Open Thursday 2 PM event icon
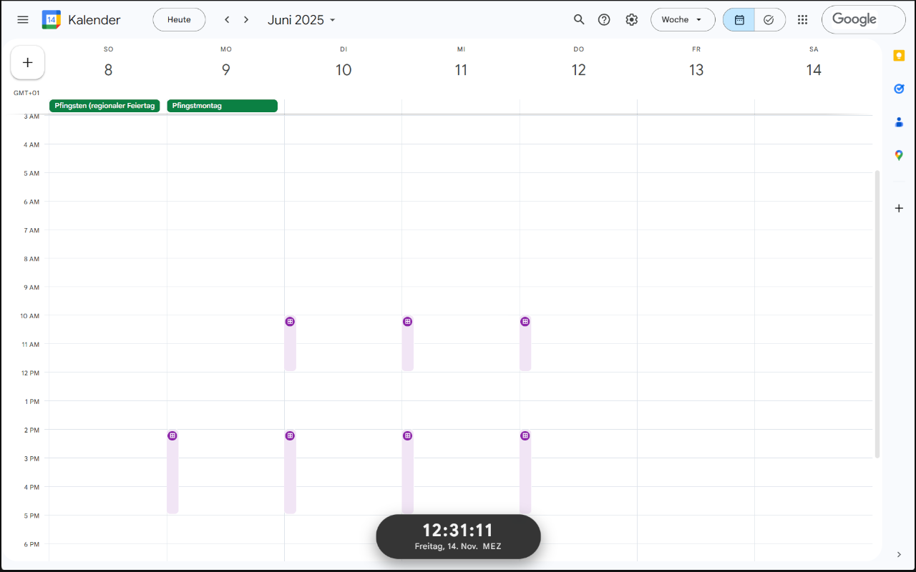Image resolution: width=916 pixels, height=572 pixels. point(525,435)
